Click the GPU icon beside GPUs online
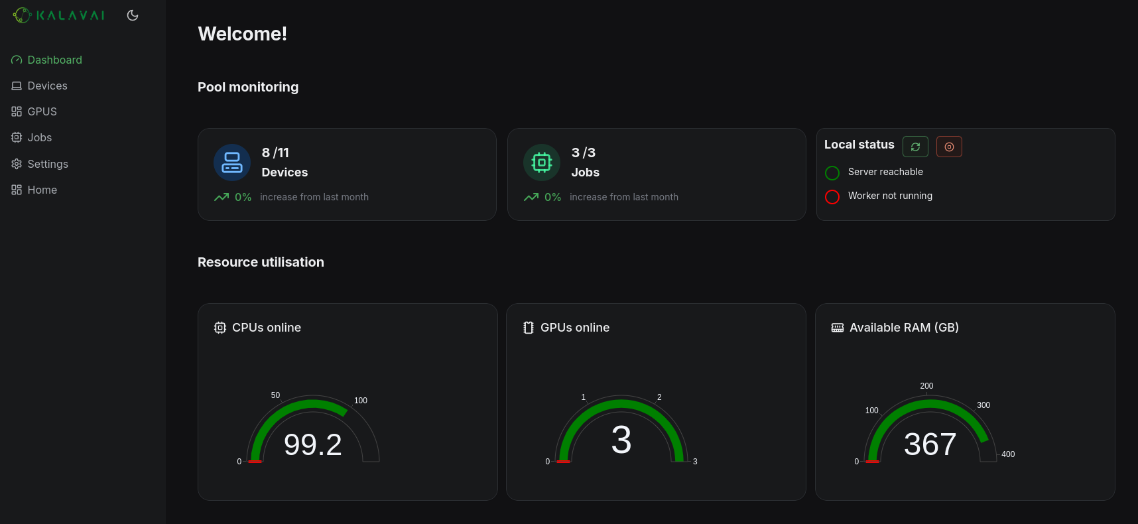 (529, 328)
